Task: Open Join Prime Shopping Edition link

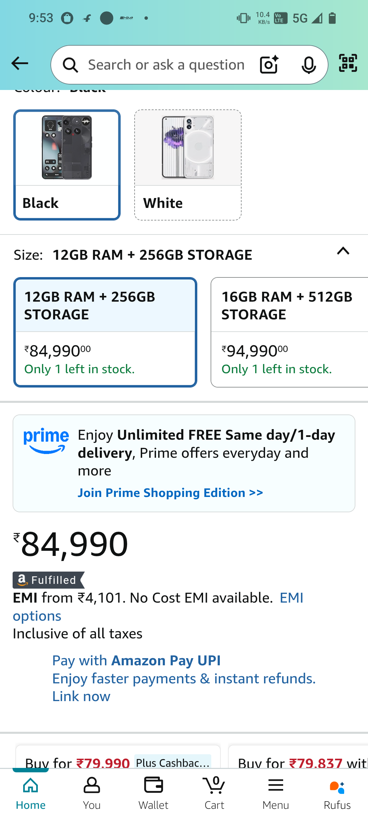Action: (x=170, y=493)
